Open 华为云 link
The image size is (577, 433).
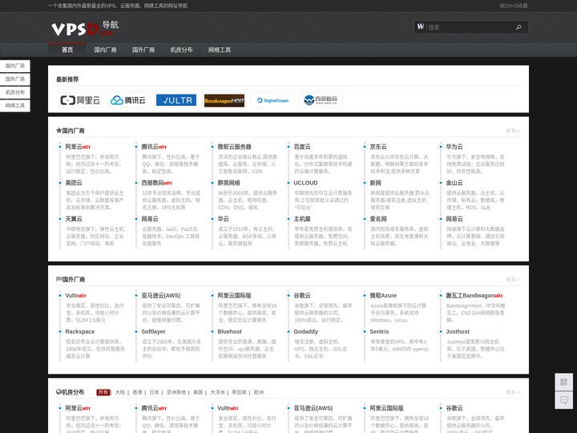[x=454, y=147]
